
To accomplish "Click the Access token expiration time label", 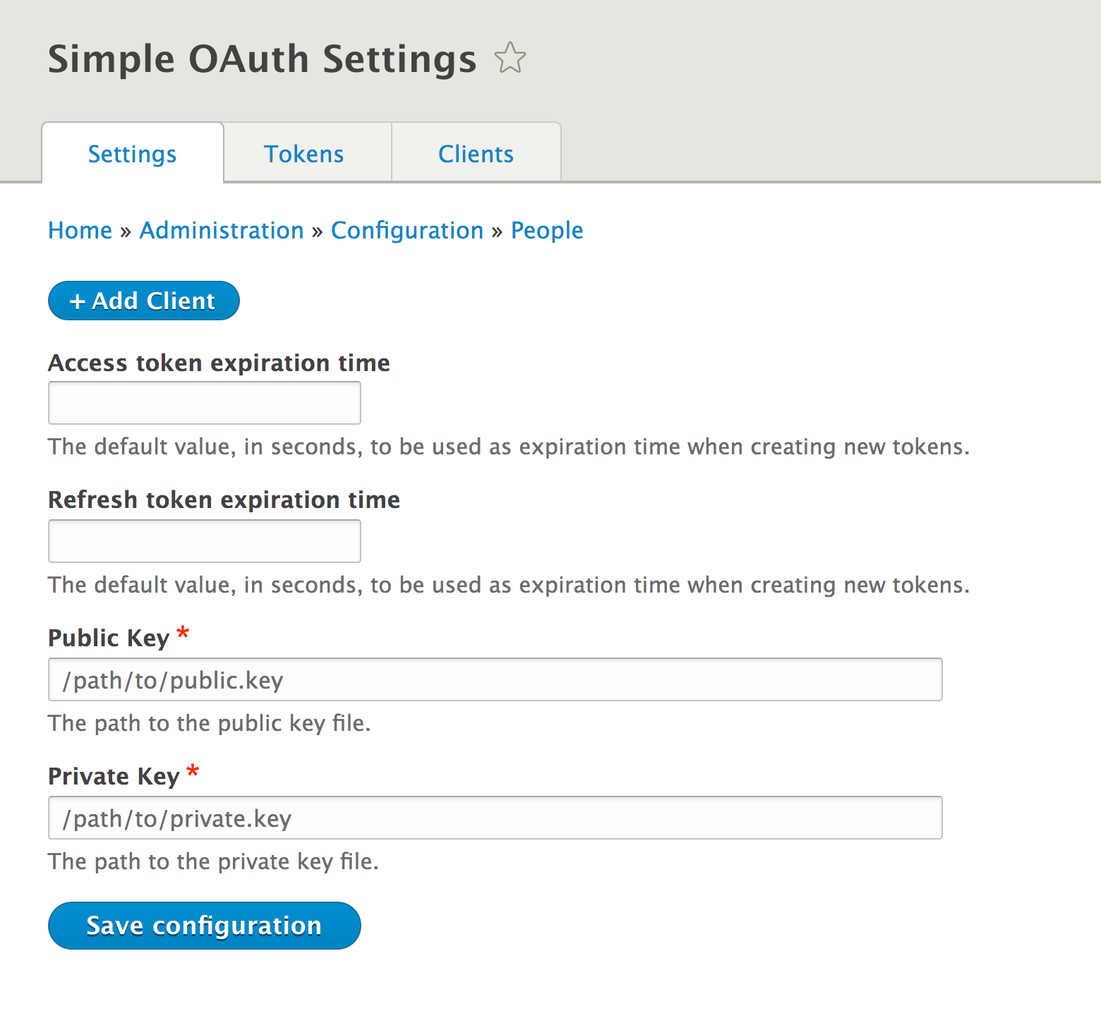I will coord(219,363).
